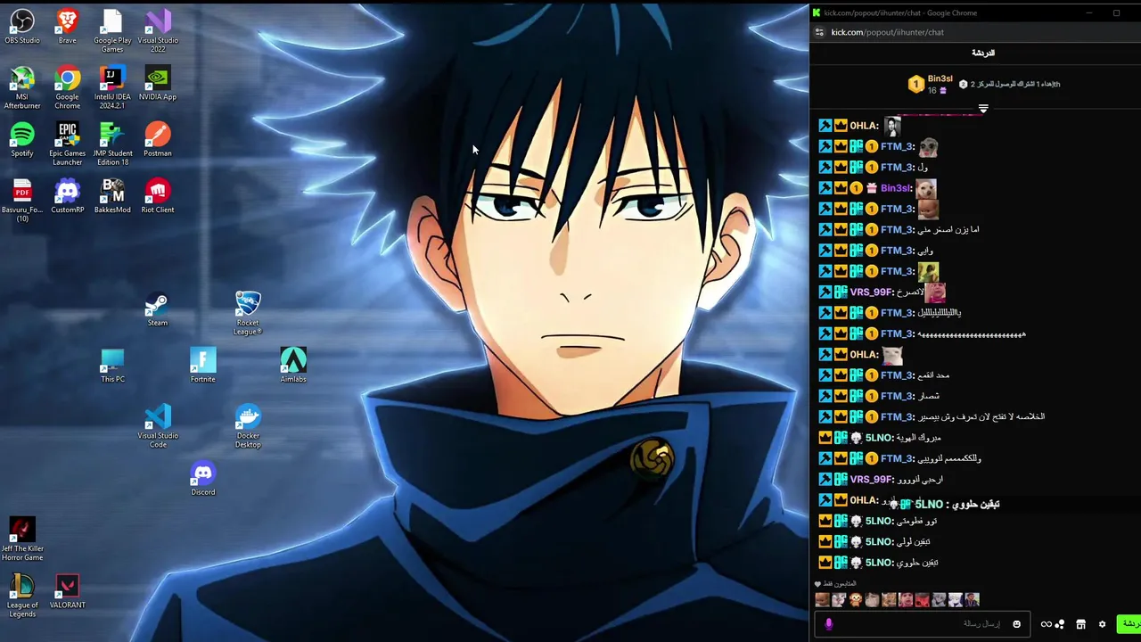Select the Google Play Games icon

[x=112, y=31]
